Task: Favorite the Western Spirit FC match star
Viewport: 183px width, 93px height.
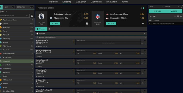Action: point(145,71)
